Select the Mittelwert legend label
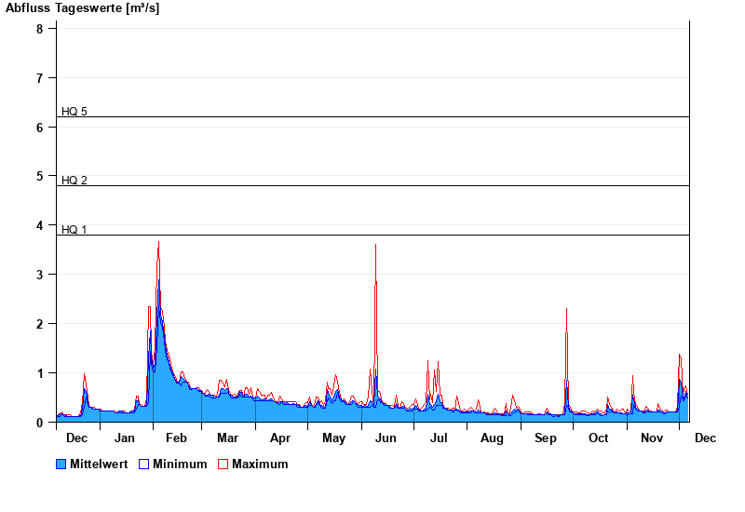 tap(99, 464)
